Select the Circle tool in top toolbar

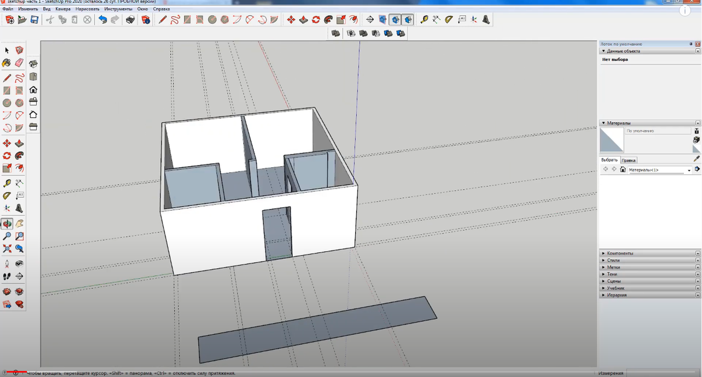coord(212,20)
